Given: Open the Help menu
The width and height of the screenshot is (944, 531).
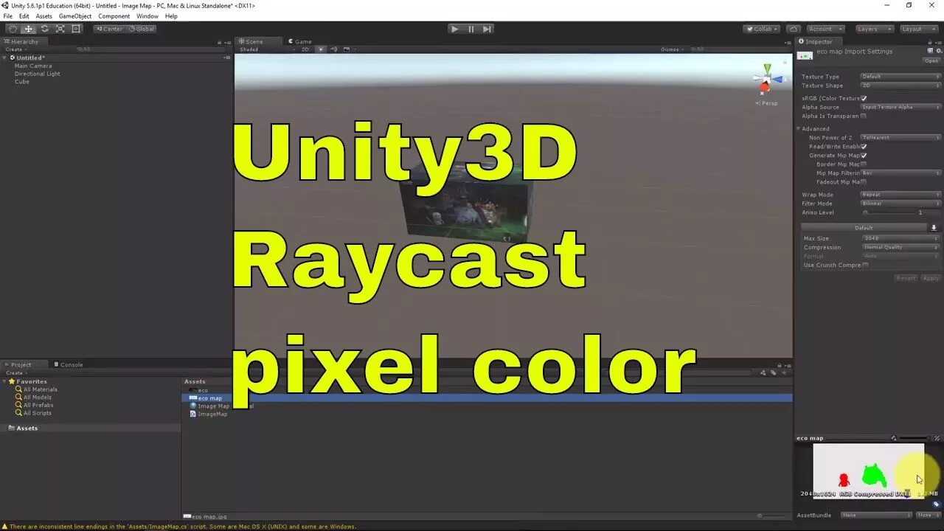Looking at the screenshot, I should click(171, 16).
